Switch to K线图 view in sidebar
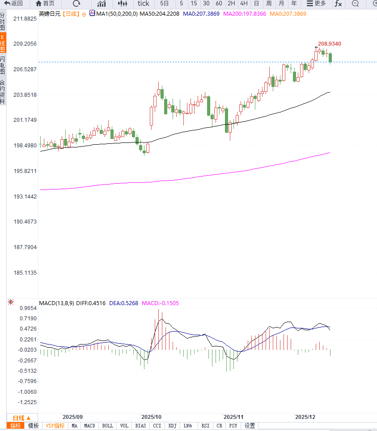The image size is (377, 431). (3, 43)
